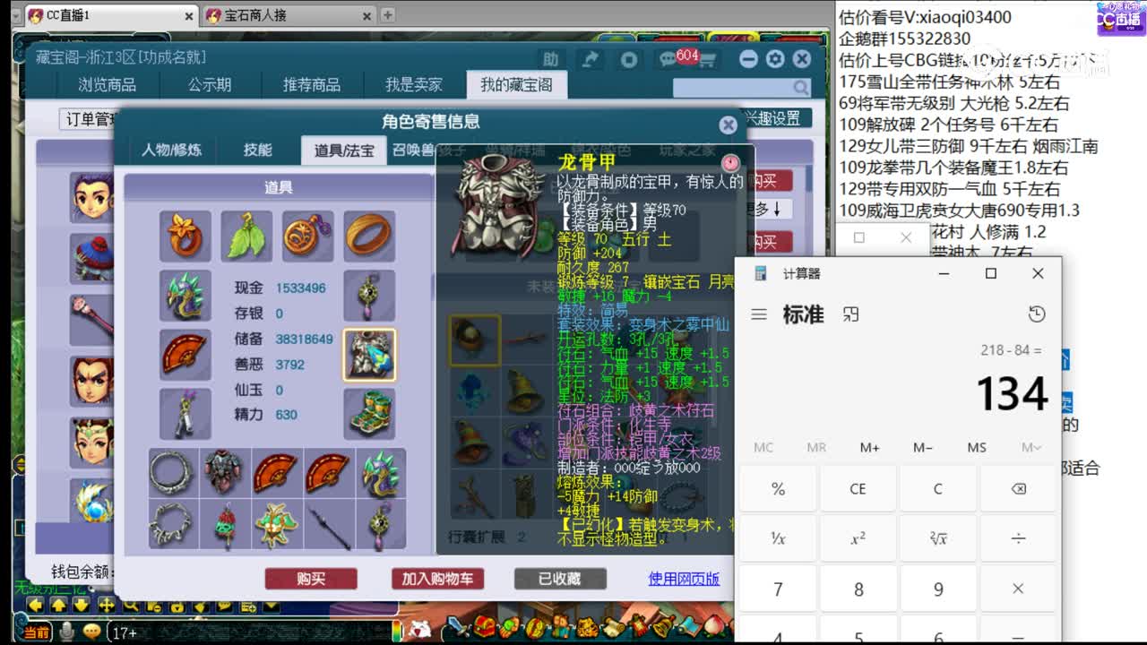The width and height of the screenshot is (1147, 645).
Task: Select the spiked dragon helmet beside 现金
Action: point(185,296)
